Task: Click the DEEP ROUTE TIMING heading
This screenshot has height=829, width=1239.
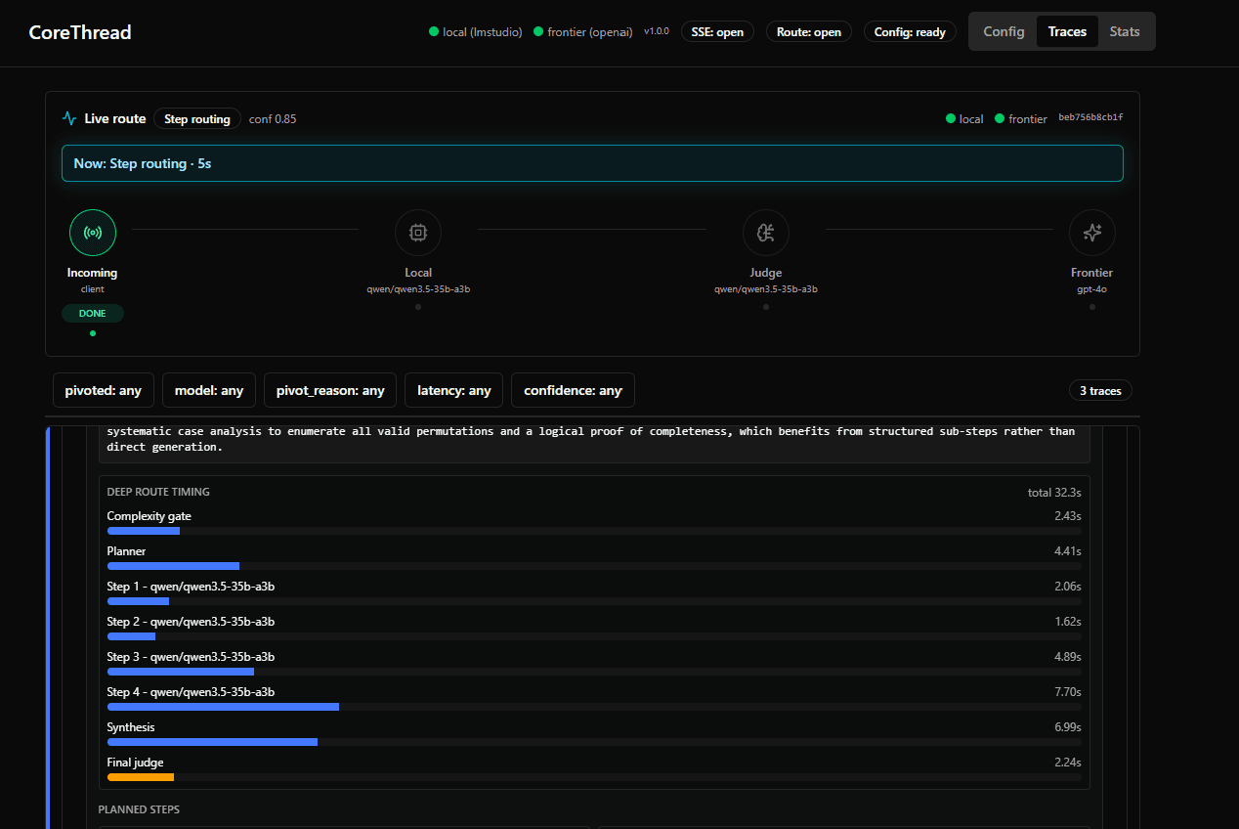Action: [x=158, y=492]
